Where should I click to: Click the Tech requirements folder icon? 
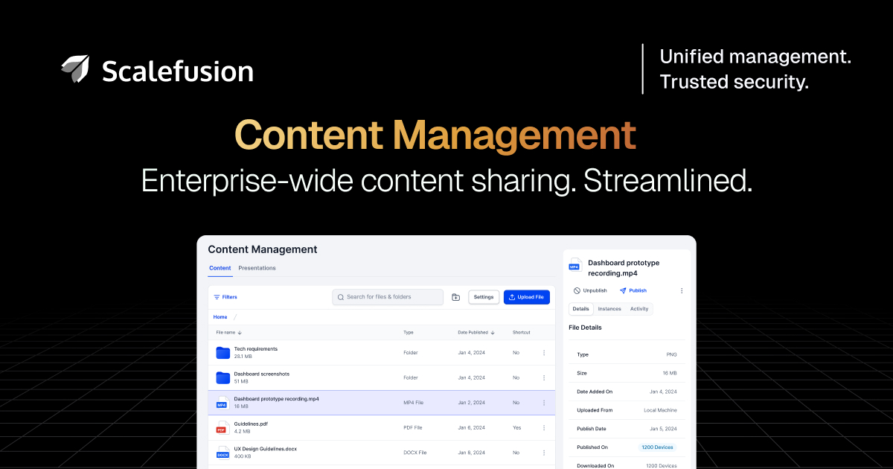pyautogui.click(x=223, y=353)
